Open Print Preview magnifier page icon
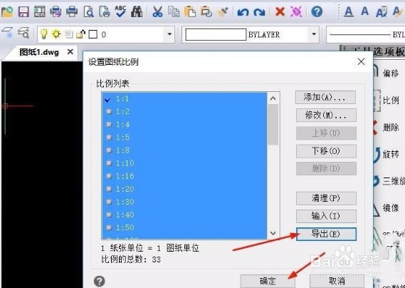Screen dimensions: 405x288 point(88,11)
